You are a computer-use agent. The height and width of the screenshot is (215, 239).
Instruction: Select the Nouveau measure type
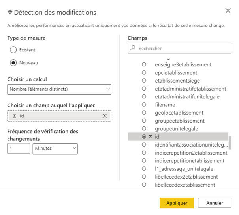[13, 63]
